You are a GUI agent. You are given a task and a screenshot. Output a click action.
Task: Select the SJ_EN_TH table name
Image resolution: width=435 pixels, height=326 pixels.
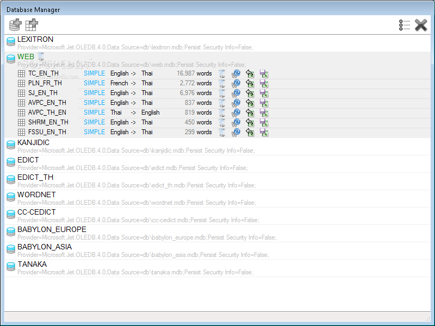click(x=43, y=93)
